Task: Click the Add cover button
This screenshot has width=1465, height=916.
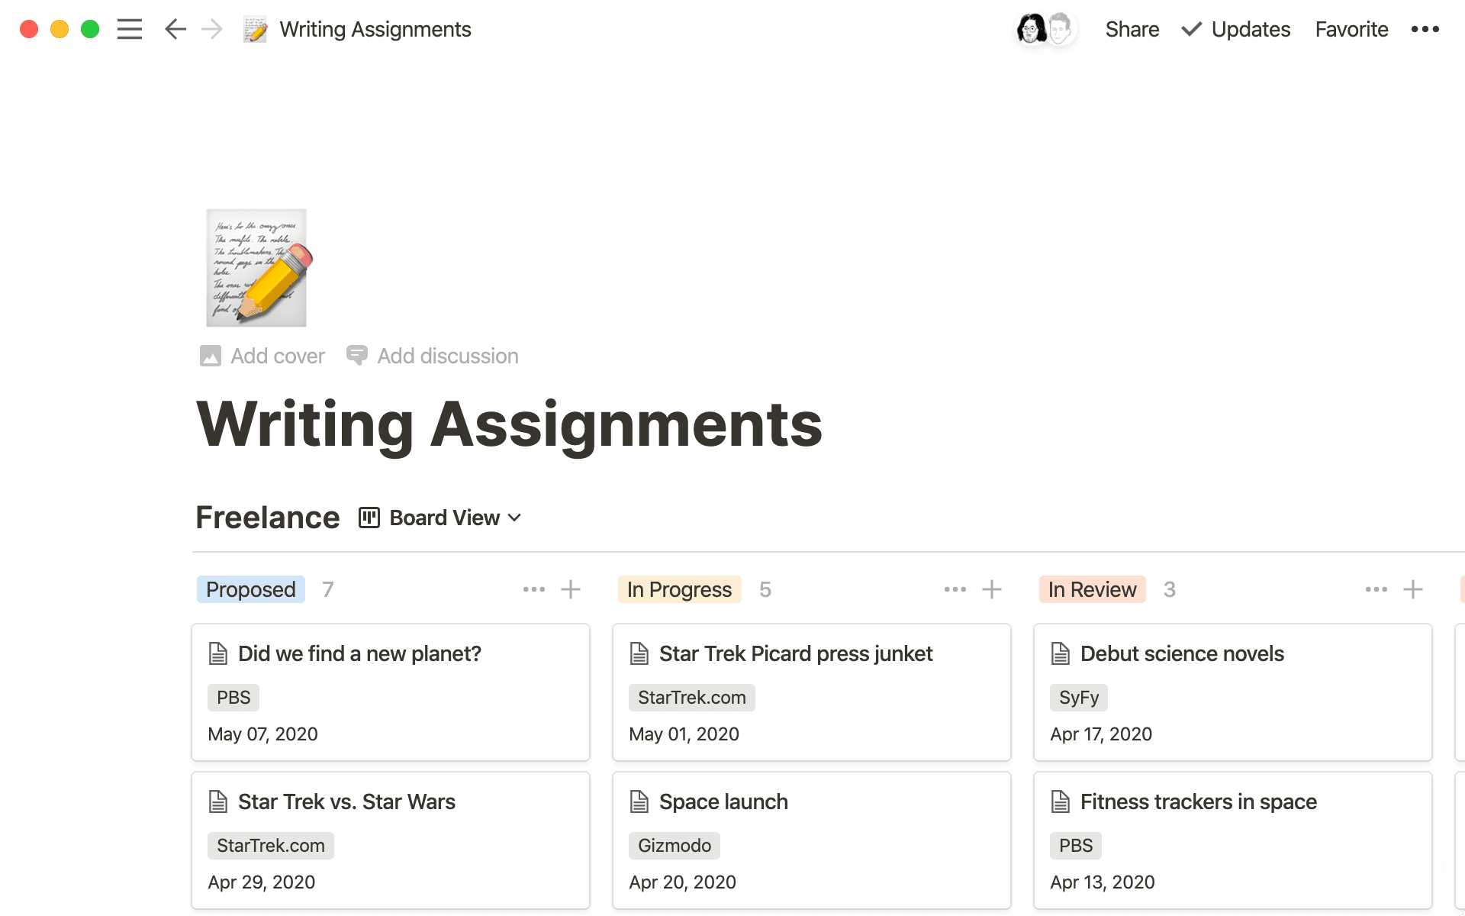Action: 263,356
